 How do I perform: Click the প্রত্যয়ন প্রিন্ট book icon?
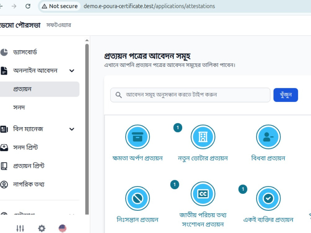tap(4, 166)
